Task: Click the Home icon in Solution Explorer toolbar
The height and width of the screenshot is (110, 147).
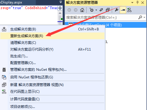Action: tap(82, 10)
